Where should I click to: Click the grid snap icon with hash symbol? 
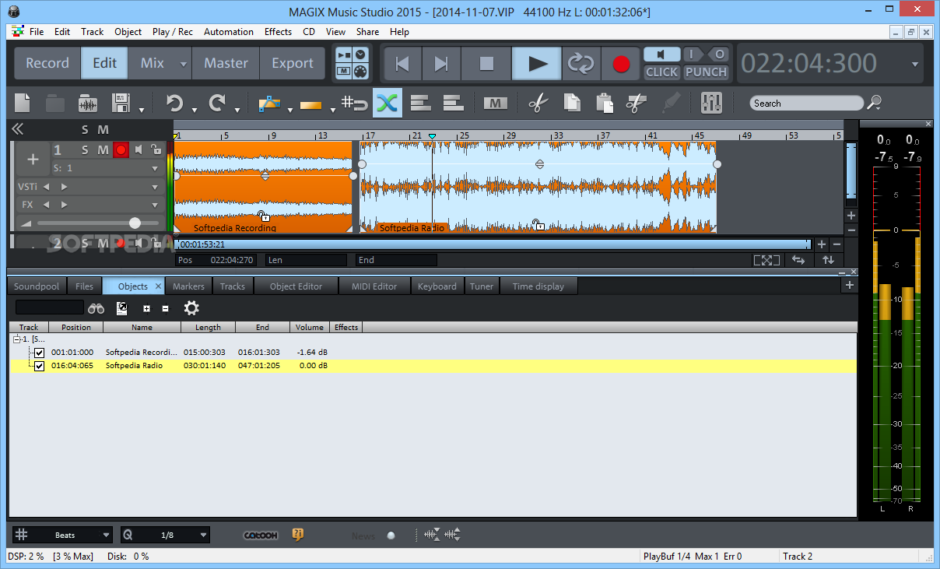[355, 103]
